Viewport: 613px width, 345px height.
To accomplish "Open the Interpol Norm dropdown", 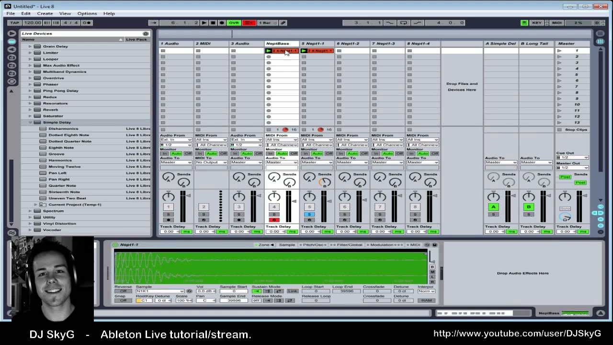I will point(426,291).
